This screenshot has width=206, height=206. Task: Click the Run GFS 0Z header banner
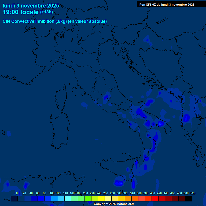tap(167, 5)
